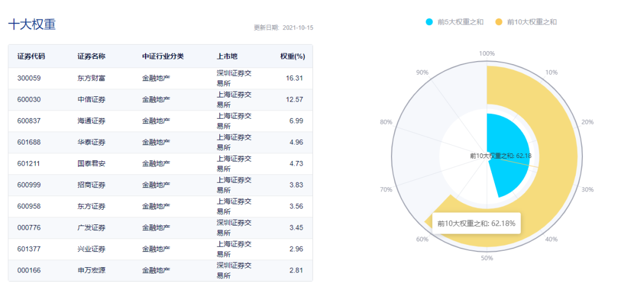The image size is (634, 296).
Task: Click the 十大权重 section title
Action: pyautogui.click(x=32, y=24)
